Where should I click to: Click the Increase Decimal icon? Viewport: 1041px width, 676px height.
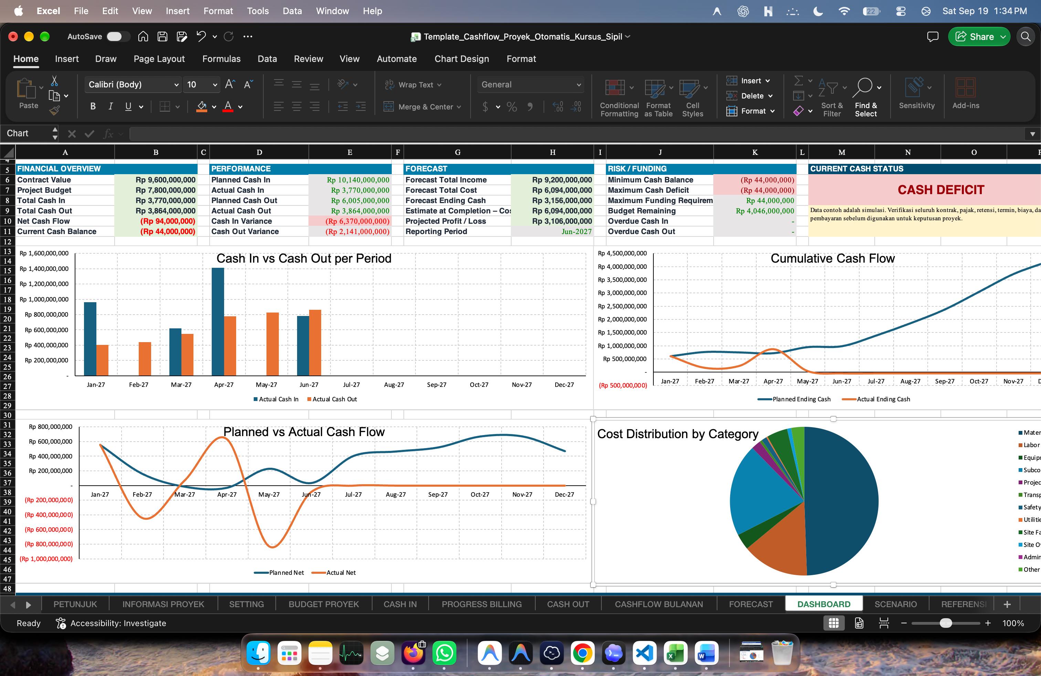(558, 107)
